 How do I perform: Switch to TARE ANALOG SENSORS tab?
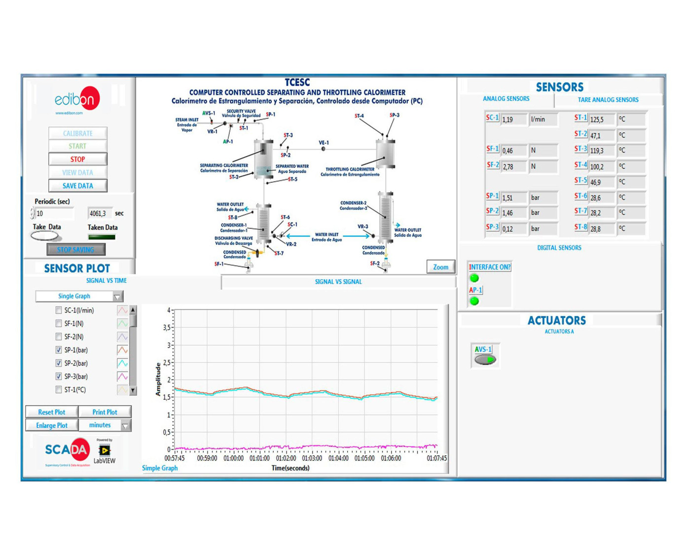tap(608, 100)
